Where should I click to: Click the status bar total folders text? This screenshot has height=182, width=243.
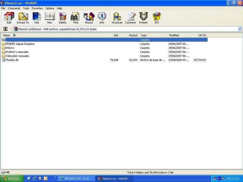click(150, 172)
